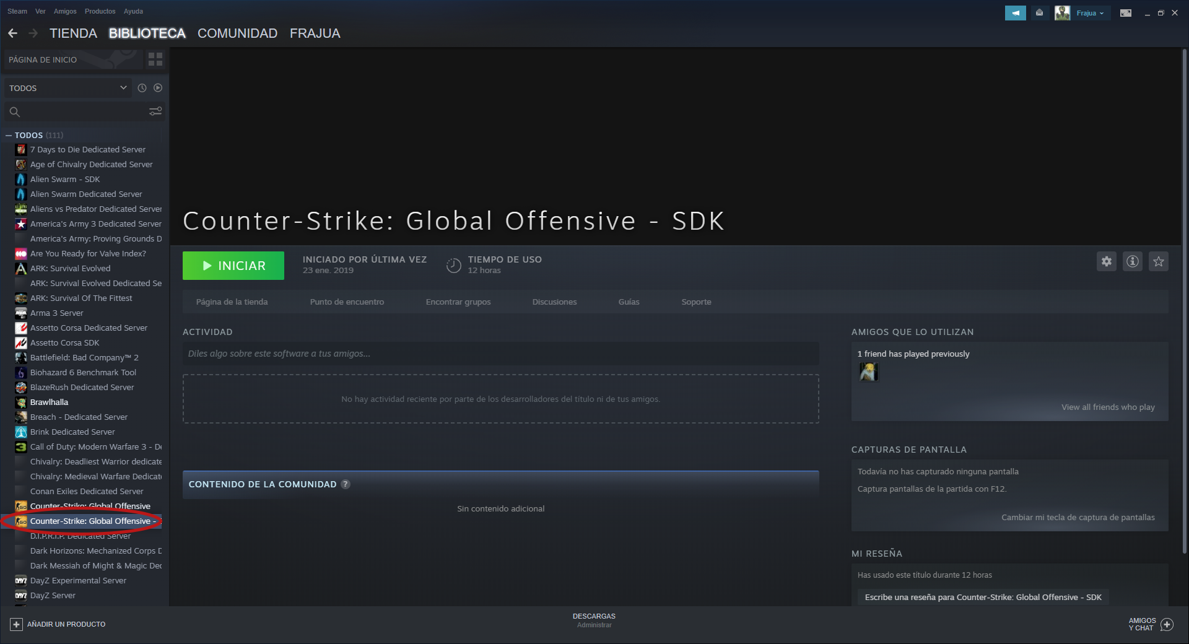Image resolution: width=1189 pixels, height=644 pixels.
Task: Select ARK: Survival Of The Fittest
Action: [x=88, y=298]
